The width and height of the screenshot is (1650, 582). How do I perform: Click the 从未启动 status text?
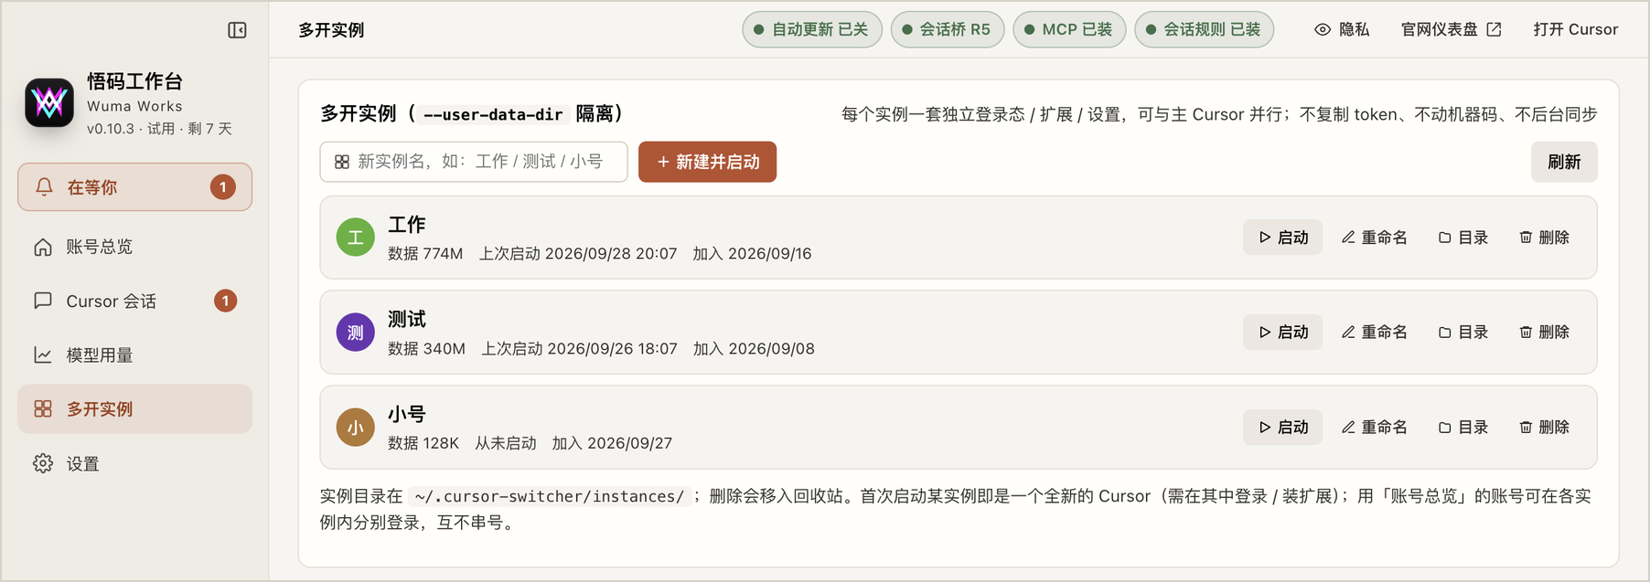[505, 443]
